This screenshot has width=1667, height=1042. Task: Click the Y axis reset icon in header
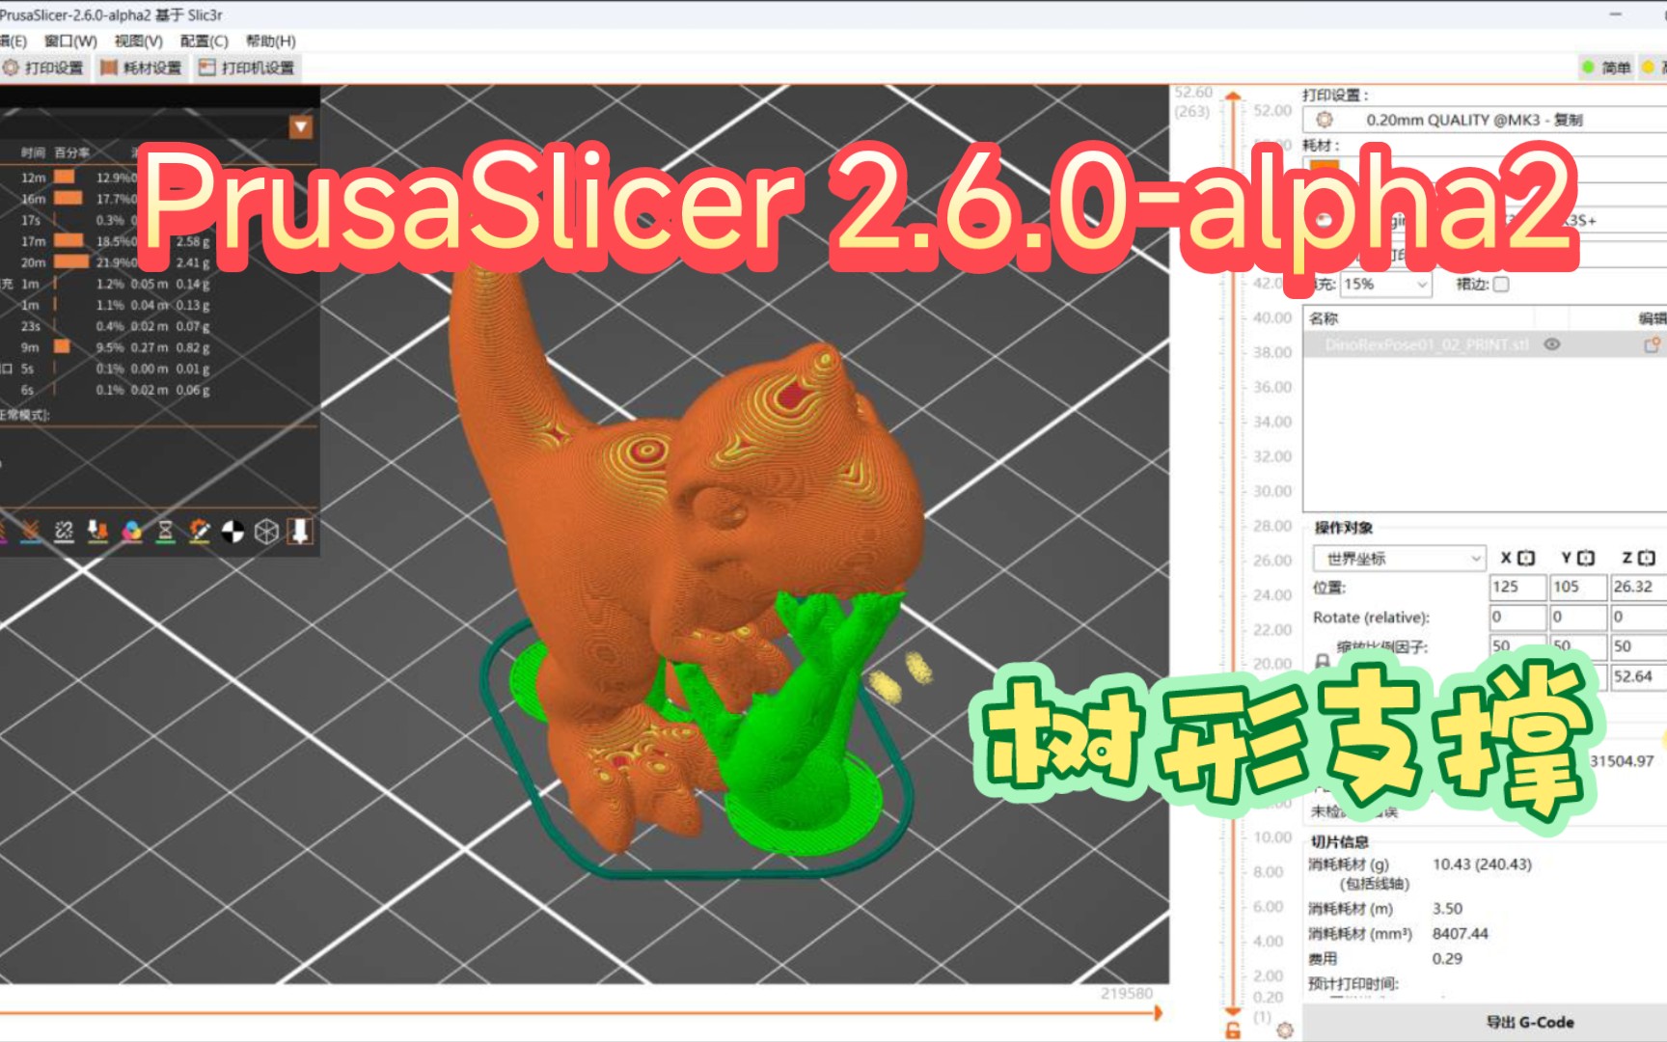click(1586, 558)
